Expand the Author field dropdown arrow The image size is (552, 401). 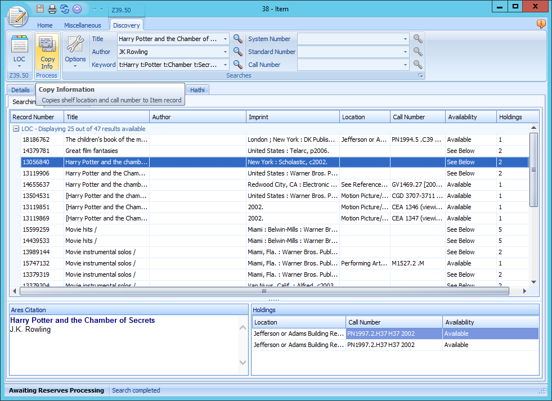tap(225, 52)
